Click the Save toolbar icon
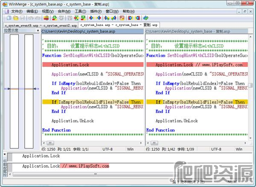Viewport: 256px width, 187px height. [23, 18]
